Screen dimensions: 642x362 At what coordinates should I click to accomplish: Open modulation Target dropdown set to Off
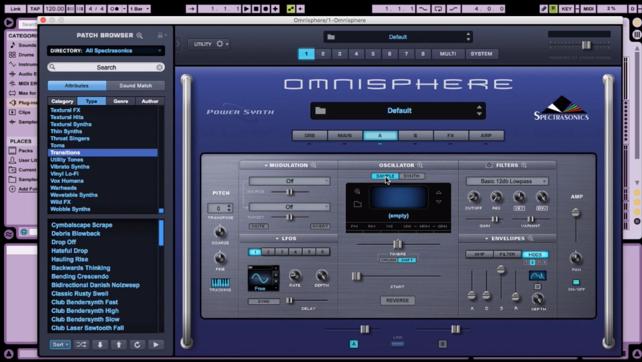[289, 207]
